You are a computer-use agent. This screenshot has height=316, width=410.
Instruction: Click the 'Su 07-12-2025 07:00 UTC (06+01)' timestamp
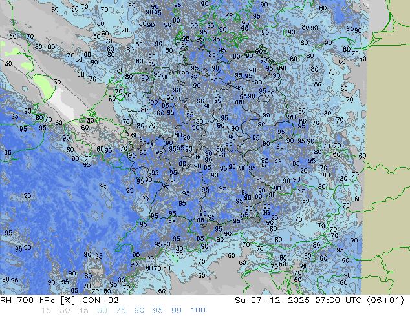click(x=319, y=301)
